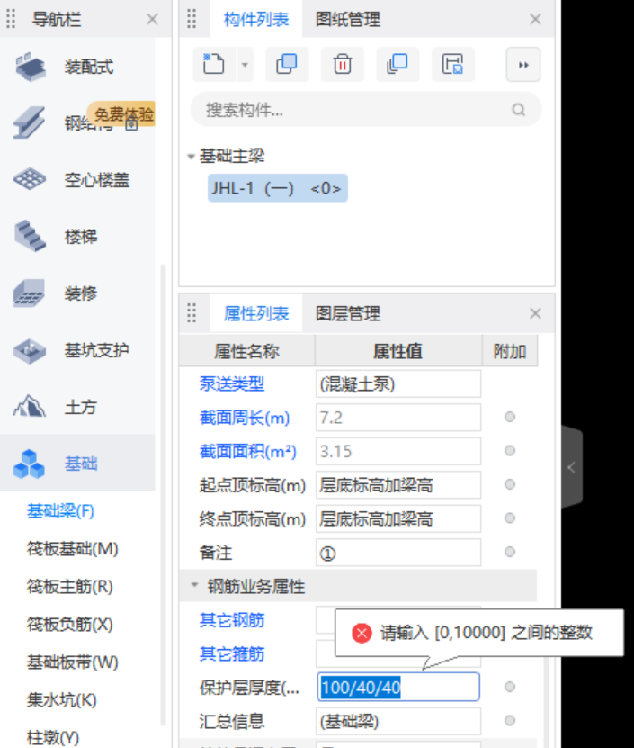Select 筏板主筋(R) in navigation list
Image resolution: width=634 pixels, height=748 pixels.
70,587
